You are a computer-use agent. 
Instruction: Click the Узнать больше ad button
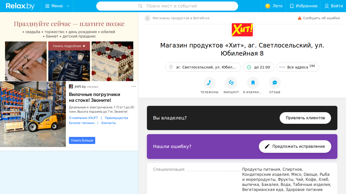point(82,140)
